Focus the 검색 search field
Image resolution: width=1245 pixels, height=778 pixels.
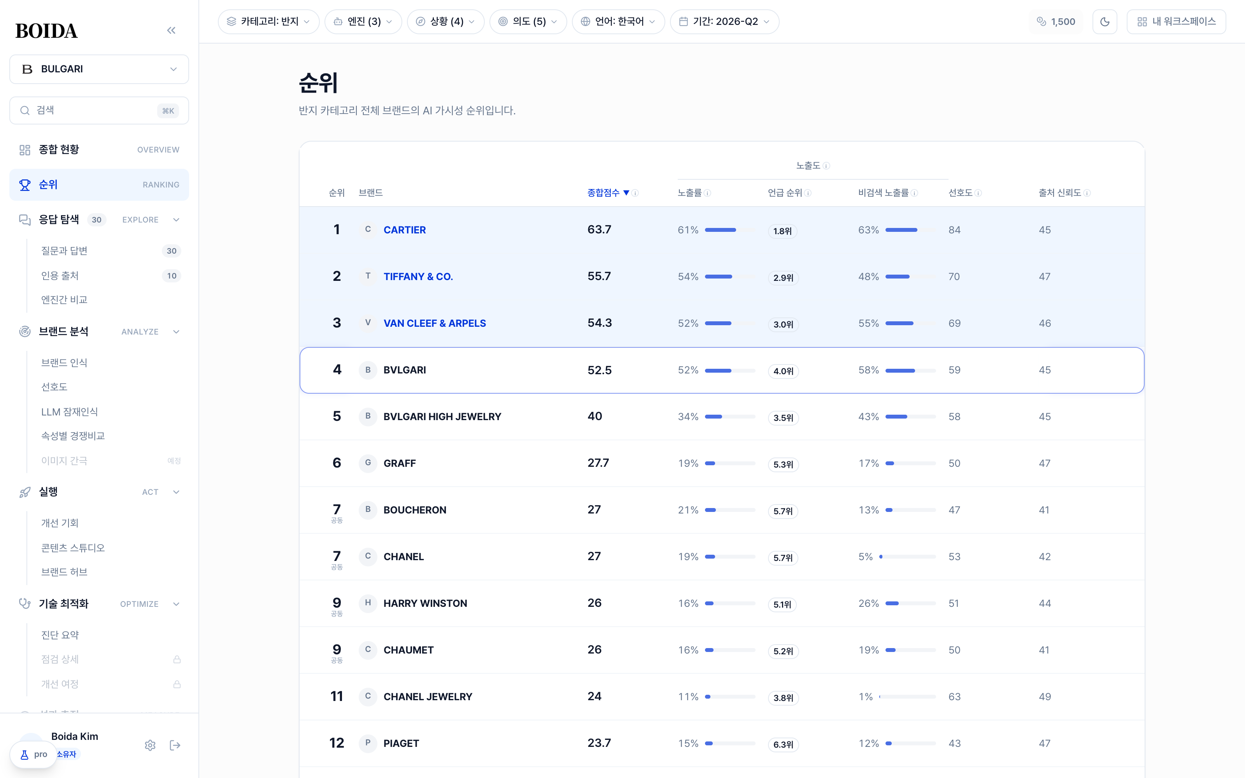99,110
